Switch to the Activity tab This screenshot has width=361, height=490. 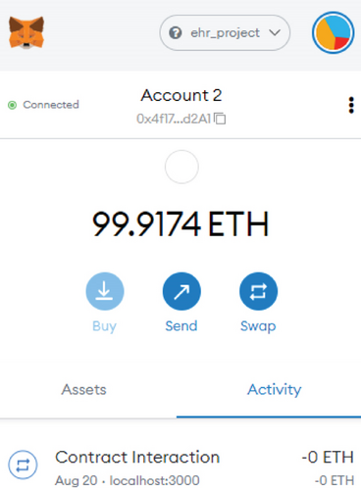tap(275, 389)
